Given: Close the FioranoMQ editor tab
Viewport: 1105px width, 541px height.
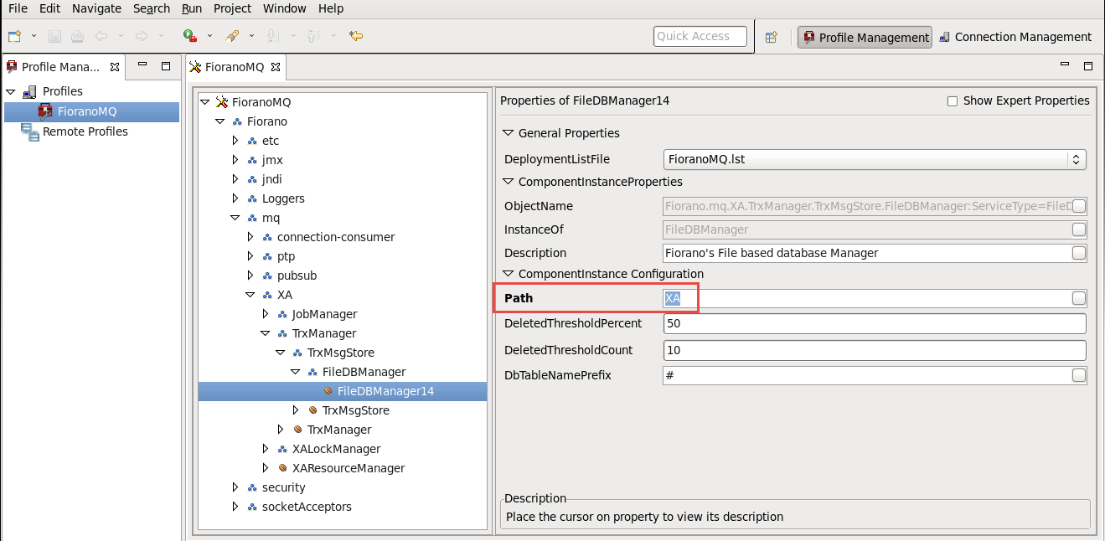Looking at the screenshot, I should (275, 66).
